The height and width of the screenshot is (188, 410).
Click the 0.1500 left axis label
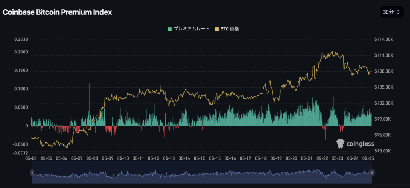(22, 71)
